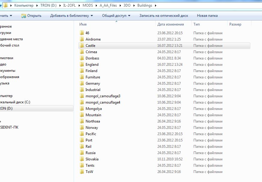Screen dimensions: 262x182
Task: Click the Mountain folder icon
Action: point(82,115)
